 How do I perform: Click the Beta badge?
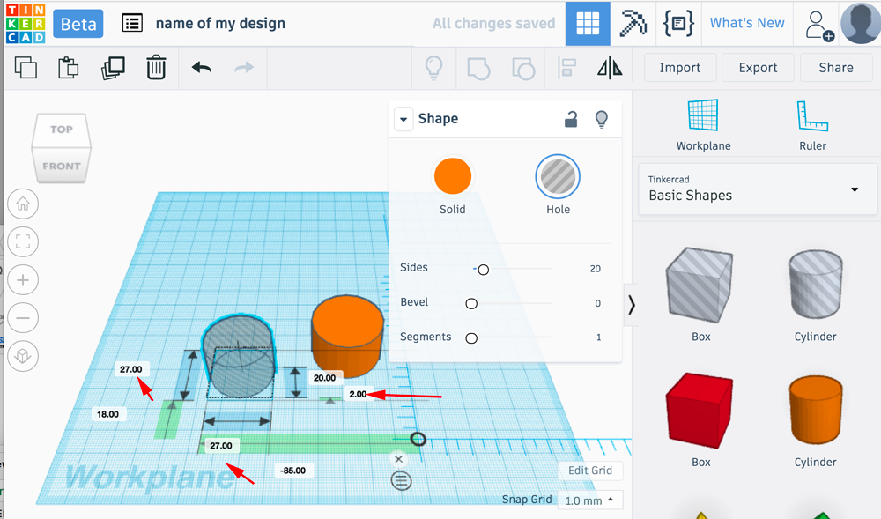point(78,24)
